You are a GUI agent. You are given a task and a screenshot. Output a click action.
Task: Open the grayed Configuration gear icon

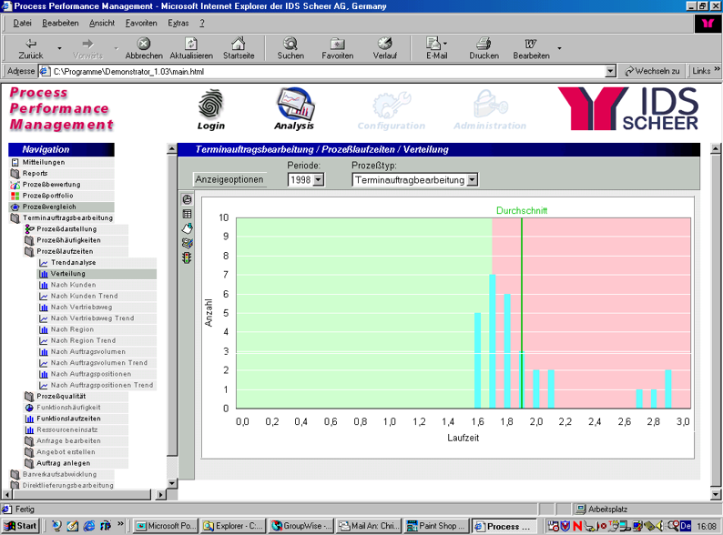pyautogui.click(x=392, y=111)
